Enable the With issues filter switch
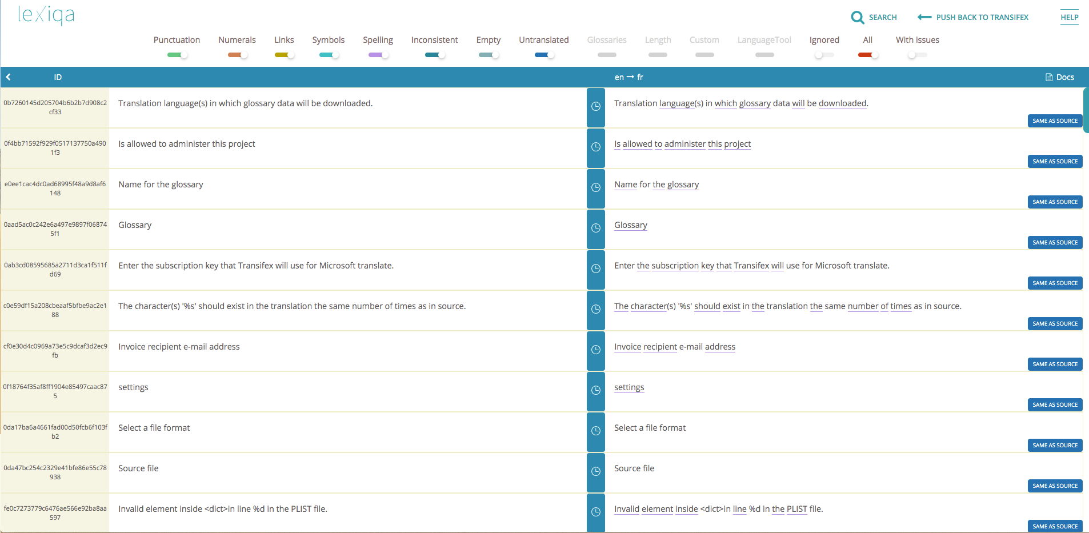The width and height of the screenshot is (1089, 533). click(918, 55)
